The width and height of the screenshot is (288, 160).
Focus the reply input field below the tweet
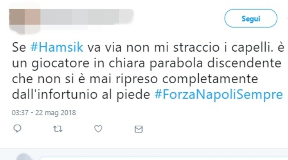[x=164, y=158]
